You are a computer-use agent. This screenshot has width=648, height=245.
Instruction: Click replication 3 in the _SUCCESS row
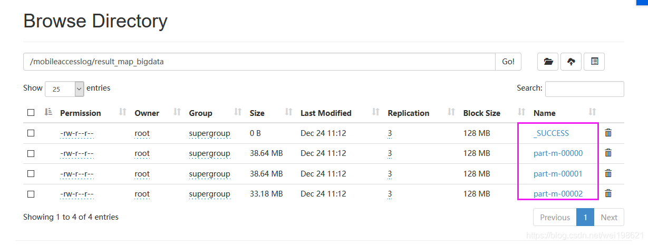[x=390, y=133]
